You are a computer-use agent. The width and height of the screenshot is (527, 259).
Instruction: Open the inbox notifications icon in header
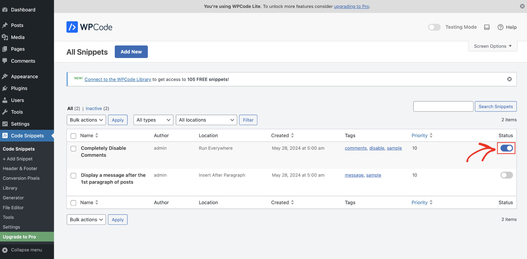(487, 27)
